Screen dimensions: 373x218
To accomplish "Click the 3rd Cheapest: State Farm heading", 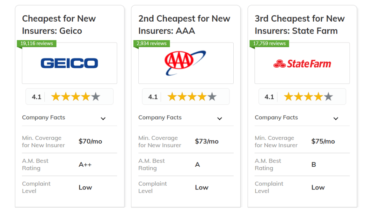I will point(300,25).
